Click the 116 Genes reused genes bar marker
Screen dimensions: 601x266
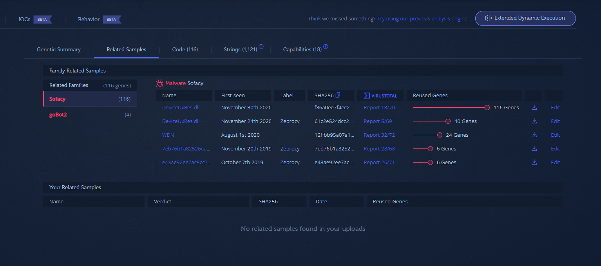click(x=487, y=108)
